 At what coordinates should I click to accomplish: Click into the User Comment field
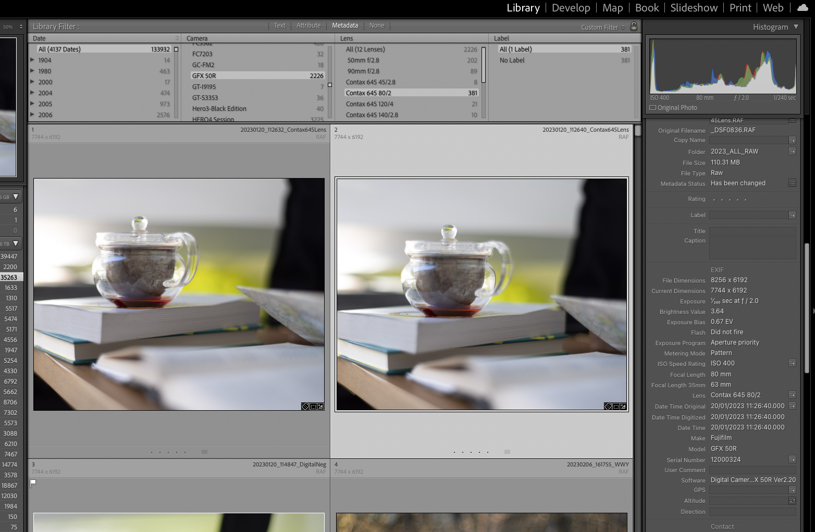click(x=752, y=470)
